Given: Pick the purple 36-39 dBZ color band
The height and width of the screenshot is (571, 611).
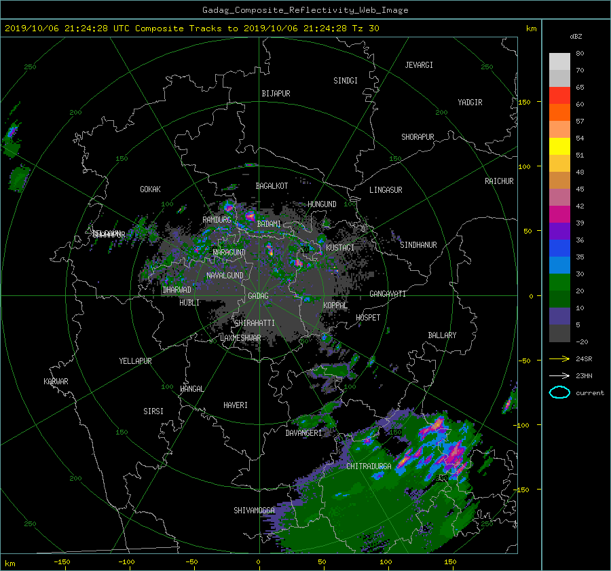Looking at the screenshot, I should click(x=559, y=231).
